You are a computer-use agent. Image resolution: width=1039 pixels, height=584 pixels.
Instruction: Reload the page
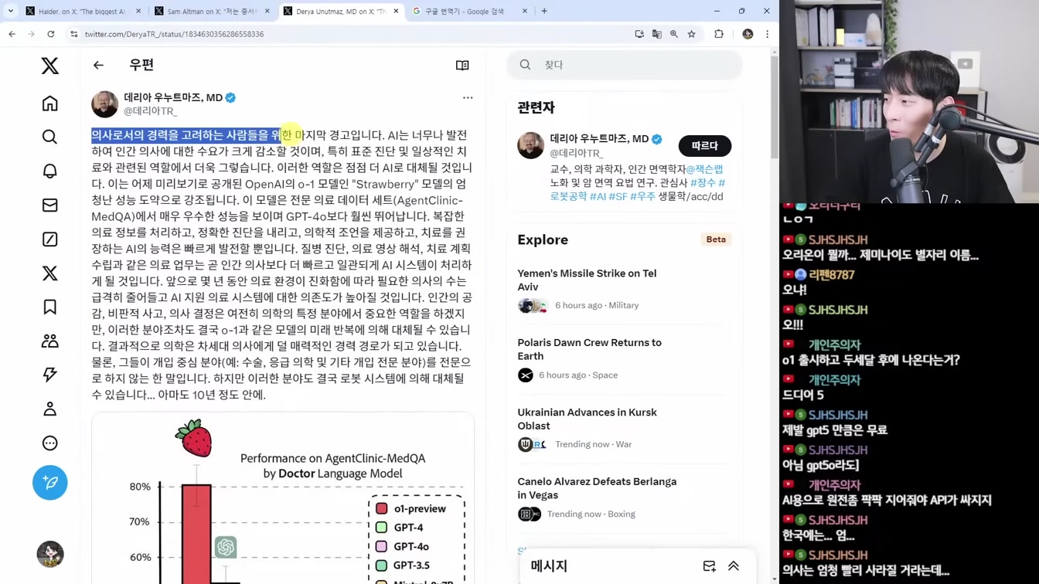tap(51, 34)
